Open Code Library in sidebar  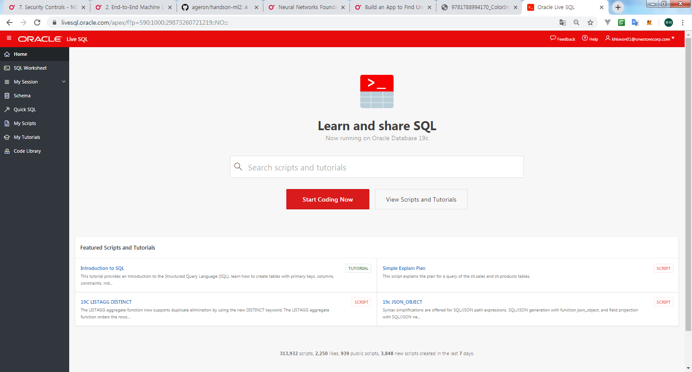click(35, 151)
